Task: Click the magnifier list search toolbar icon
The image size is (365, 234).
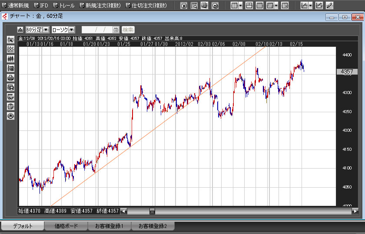Action: coord(194,6)
